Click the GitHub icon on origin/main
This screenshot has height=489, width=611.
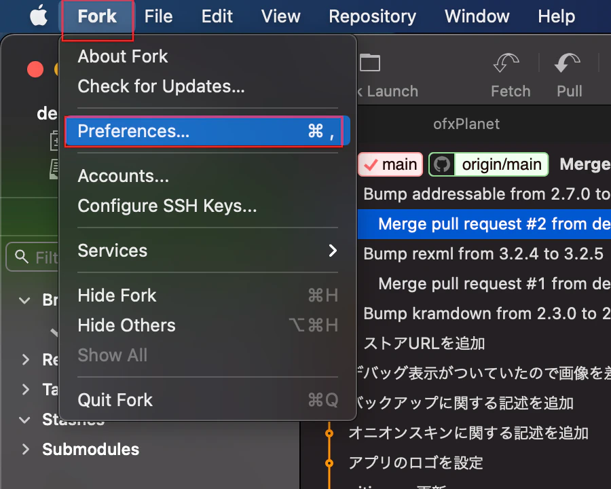click(x=442, y=164)
